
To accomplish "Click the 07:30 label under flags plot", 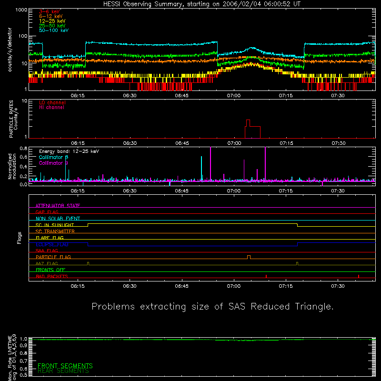I will (338, 286).
